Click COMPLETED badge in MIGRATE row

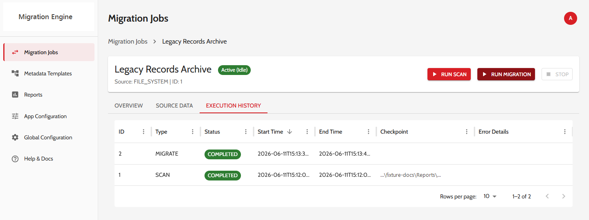click(x=223, y=154)
